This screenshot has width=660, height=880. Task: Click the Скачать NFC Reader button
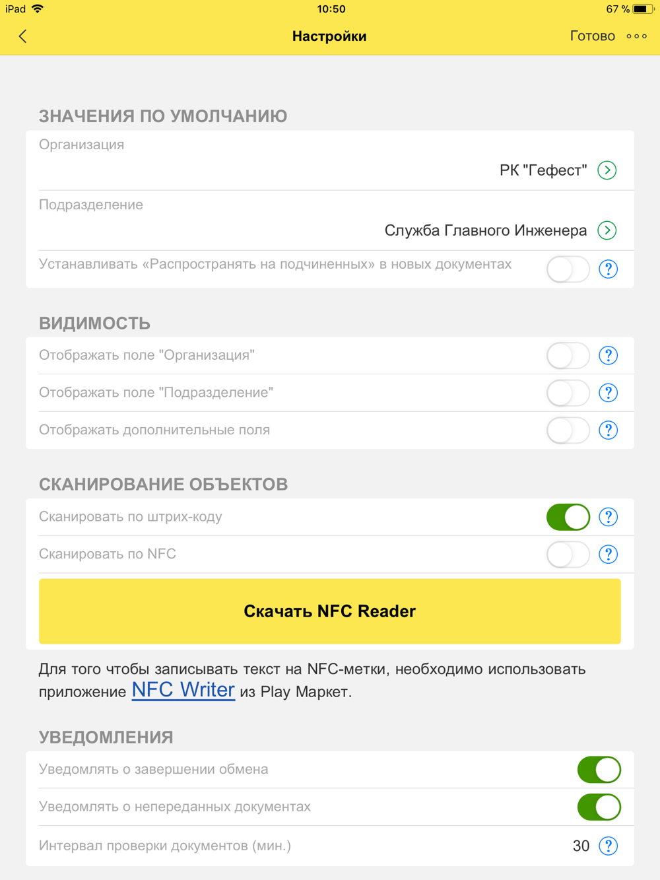pyautogui.click(x=330, y=611)
